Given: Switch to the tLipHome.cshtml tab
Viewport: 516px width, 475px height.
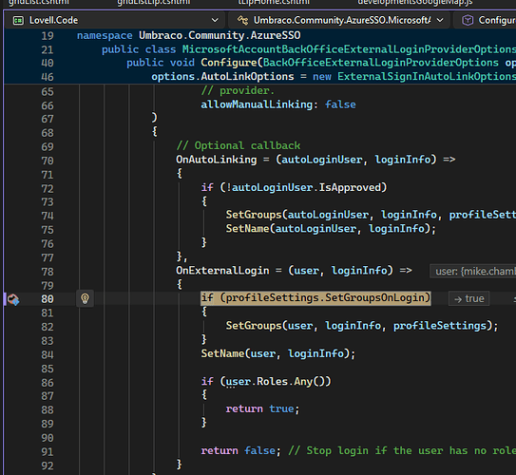Looking at the screenshot, I should [x=274, y=3].
